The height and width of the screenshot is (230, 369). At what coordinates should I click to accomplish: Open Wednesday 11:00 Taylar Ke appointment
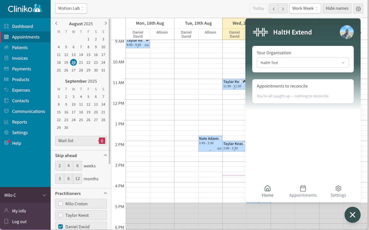[234, 84]
